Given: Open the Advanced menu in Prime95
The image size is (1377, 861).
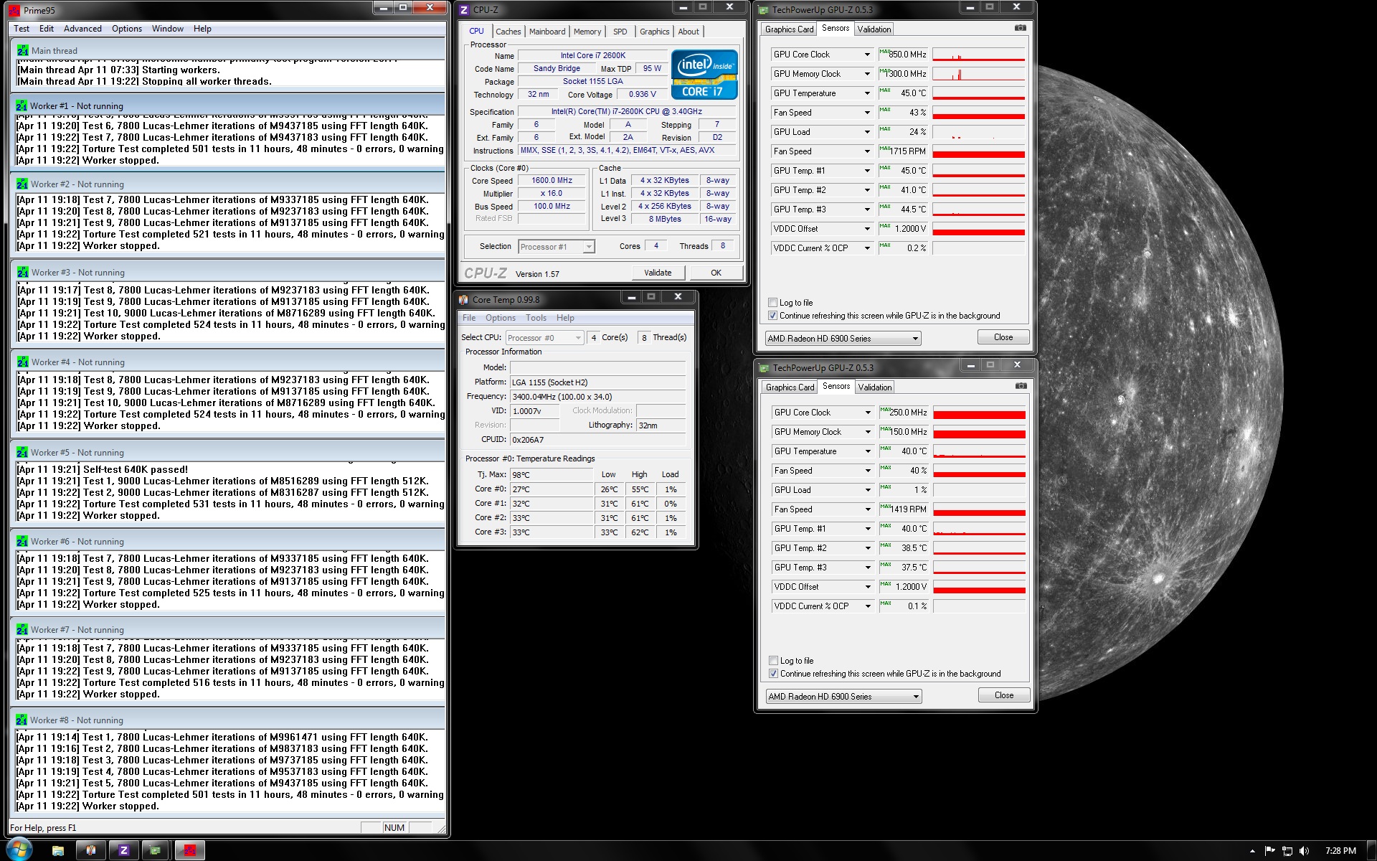Looking at the screenshot, I should [x=82, y=29].
